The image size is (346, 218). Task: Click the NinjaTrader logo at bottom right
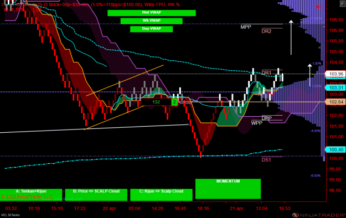319,215
